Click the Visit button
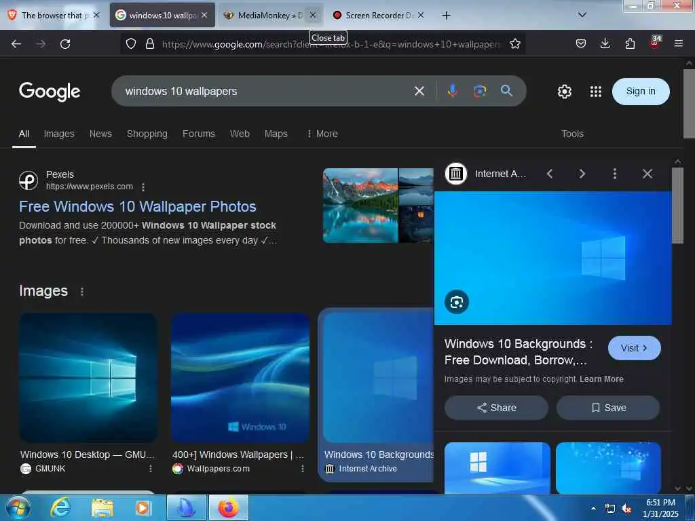Screen dimensions: 695x521 635,348
